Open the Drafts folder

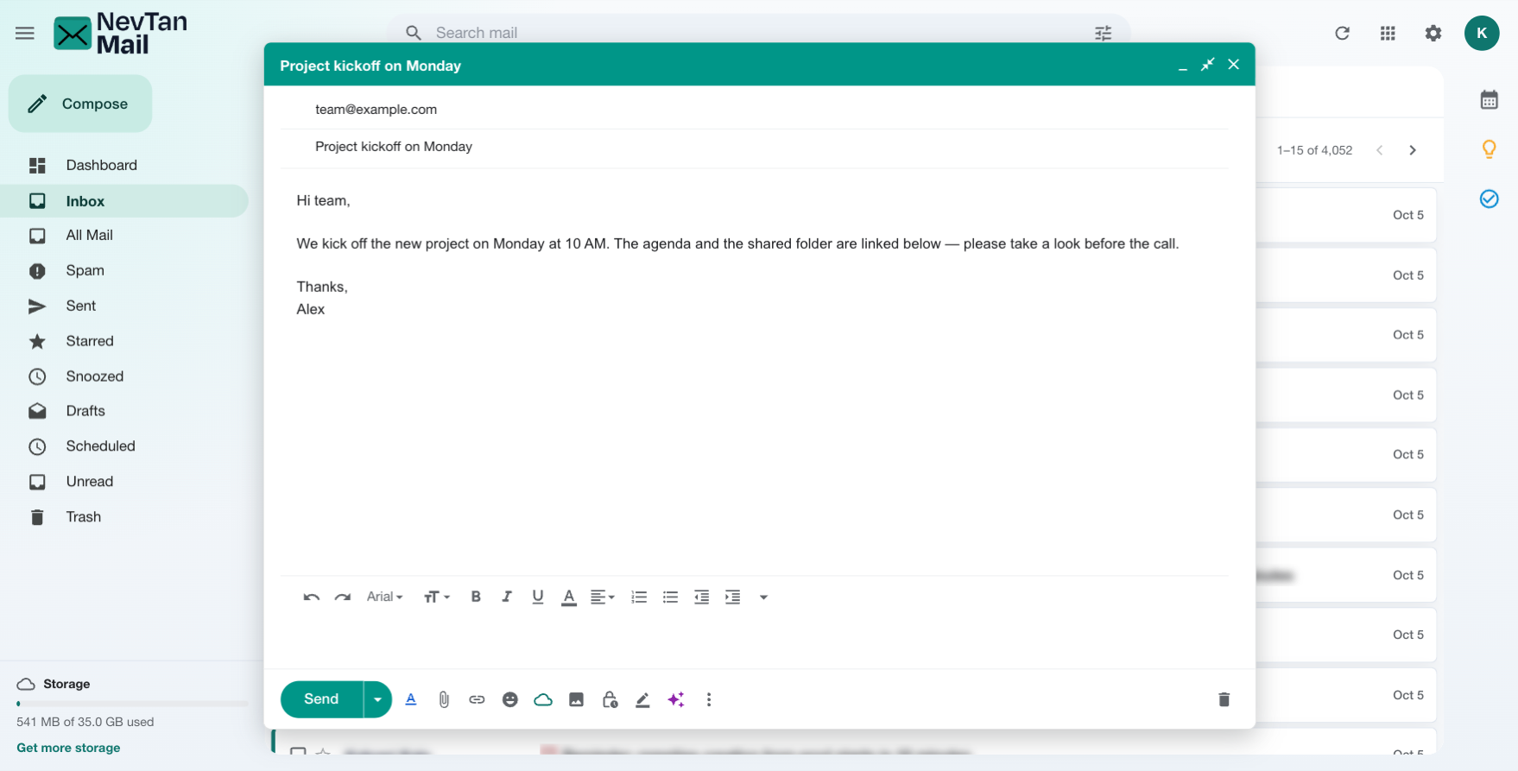(x=124, y=411)
